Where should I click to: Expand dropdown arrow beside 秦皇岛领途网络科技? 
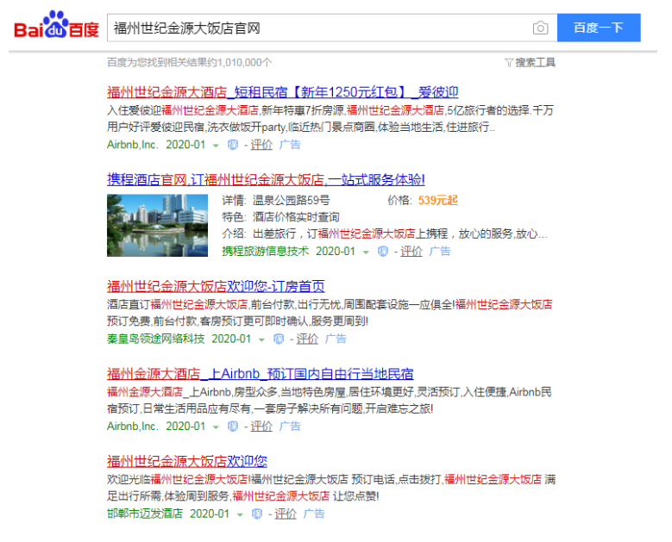click(x=261, y=340)
